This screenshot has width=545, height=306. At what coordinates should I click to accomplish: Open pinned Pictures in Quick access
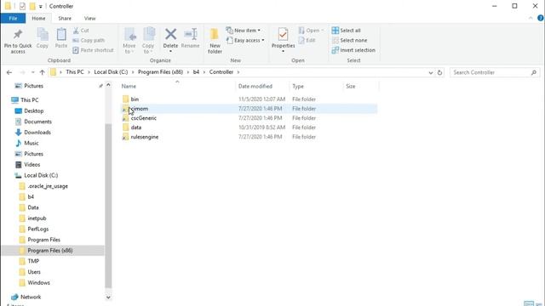coord(33,86)
